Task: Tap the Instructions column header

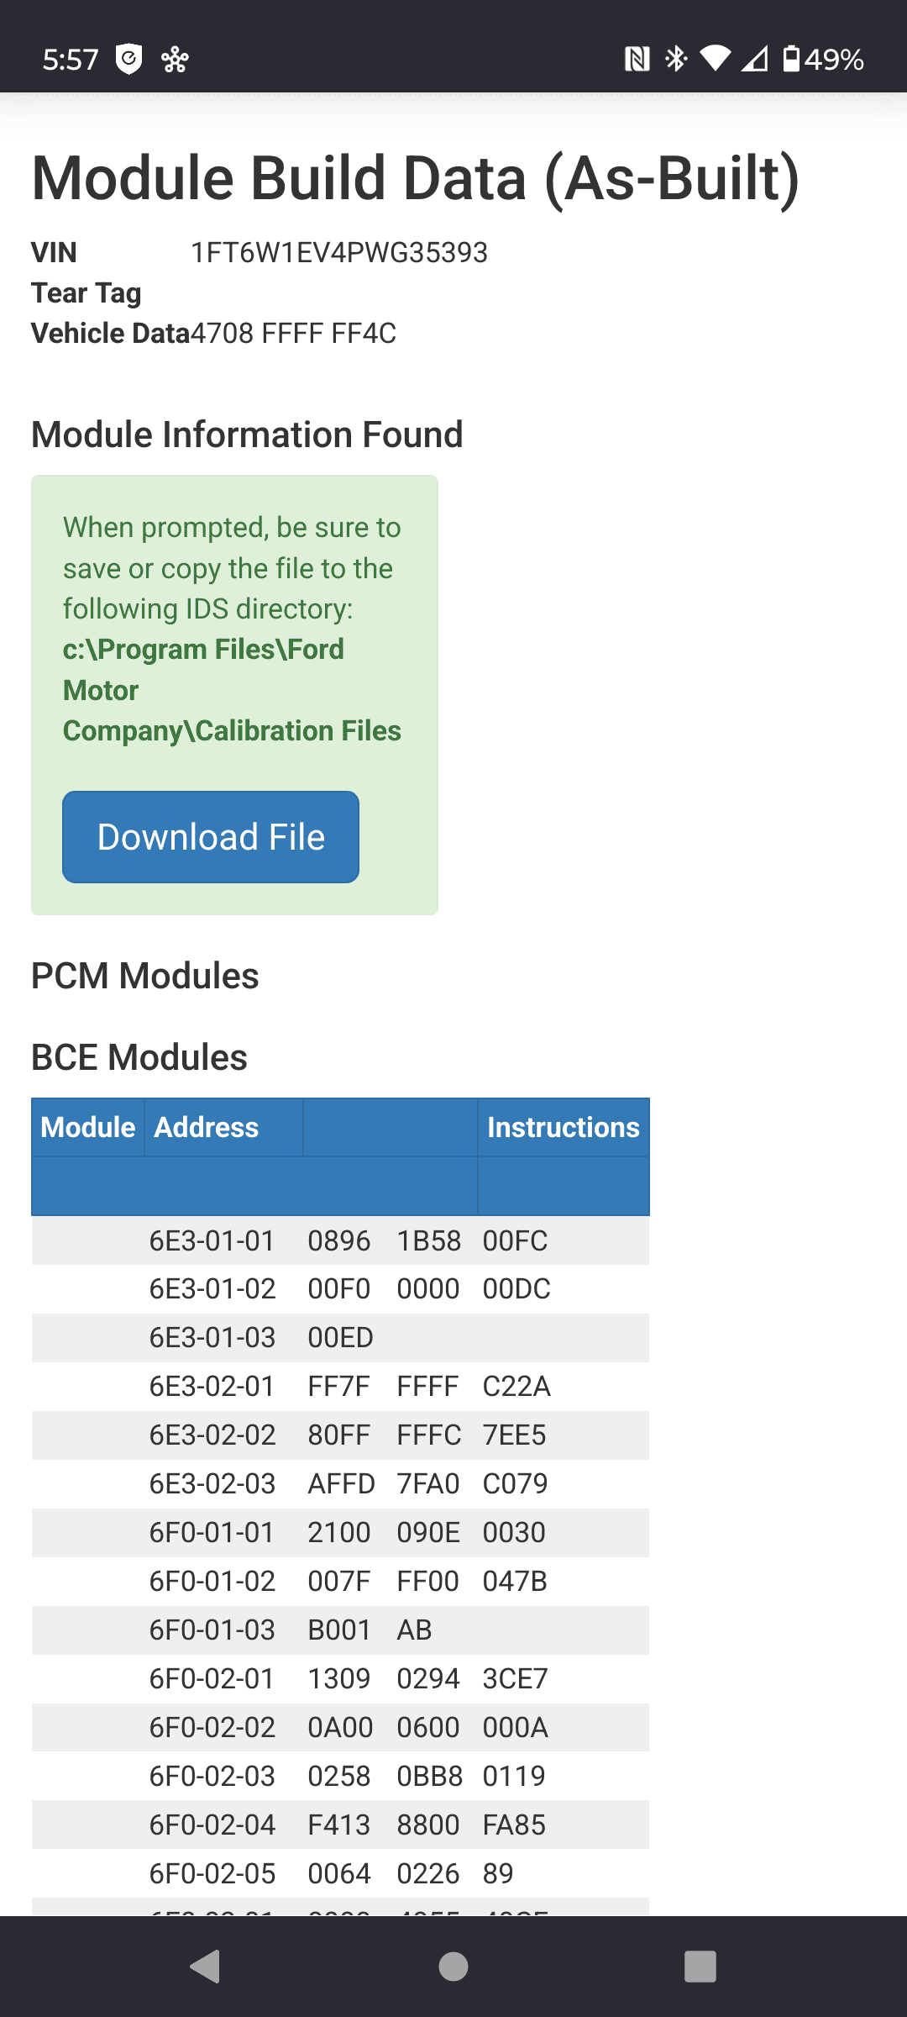Action: [x=564, y=1127]
